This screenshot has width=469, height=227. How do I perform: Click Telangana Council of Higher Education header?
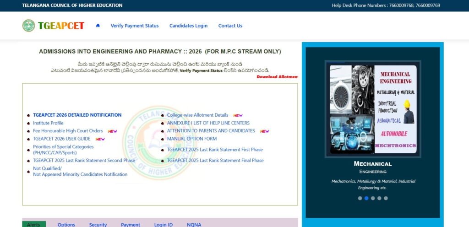pos(72,5)
